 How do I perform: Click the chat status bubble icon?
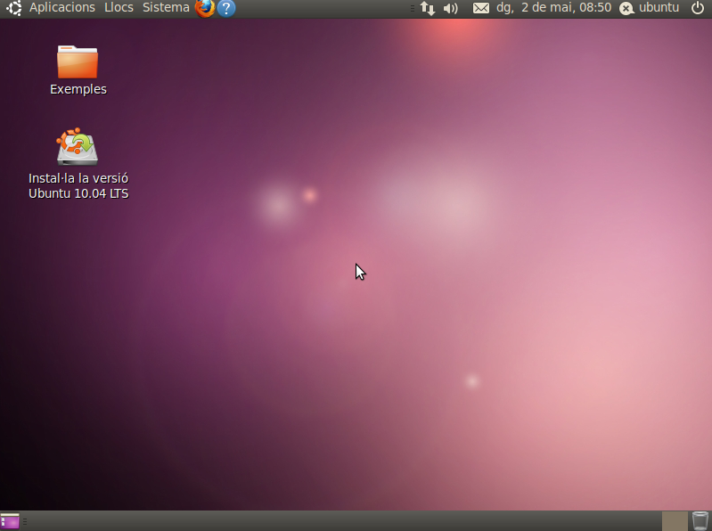626,8
